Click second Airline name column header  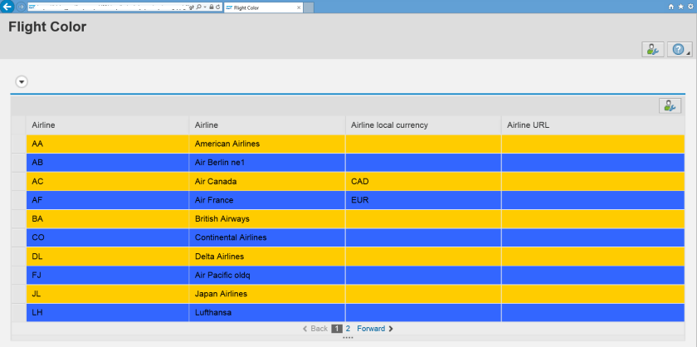pyautogui.click(x=267, y=125)
